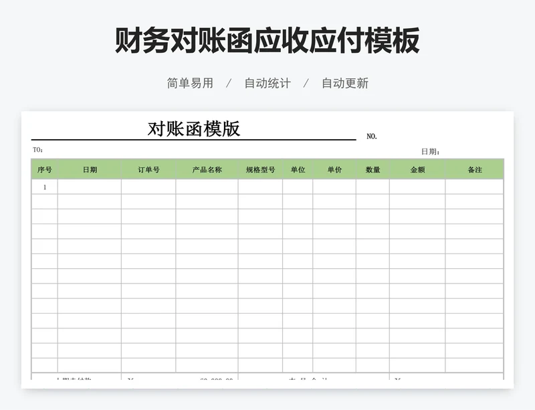
Task: Select the 备注 column header
Action: (x=475, y=169)
